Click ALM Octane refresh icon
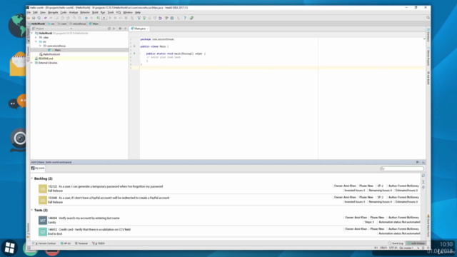The image size is (457, 257). pyautogui.click(x=423, y=176)
